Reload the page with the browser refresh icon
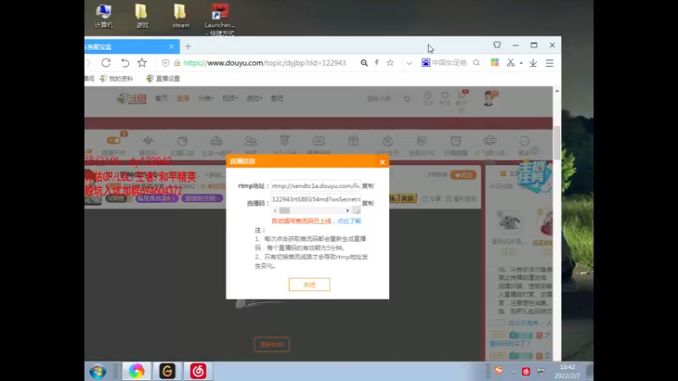Image resolution: width=678 pixels, height=381 pixels. tap(106, 63)
